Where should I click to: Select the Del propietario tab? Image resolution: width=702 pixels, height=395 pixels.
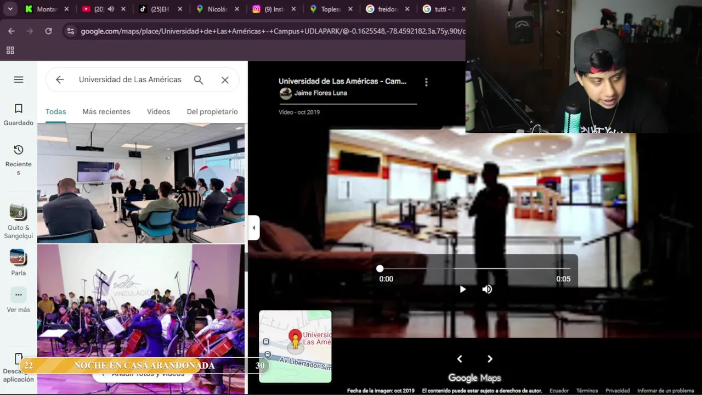tap(212, 111)
